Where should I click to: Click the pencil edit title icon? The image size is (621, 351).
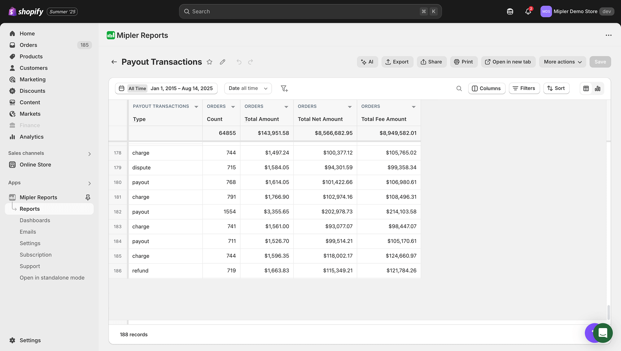[x=222, y=62]
